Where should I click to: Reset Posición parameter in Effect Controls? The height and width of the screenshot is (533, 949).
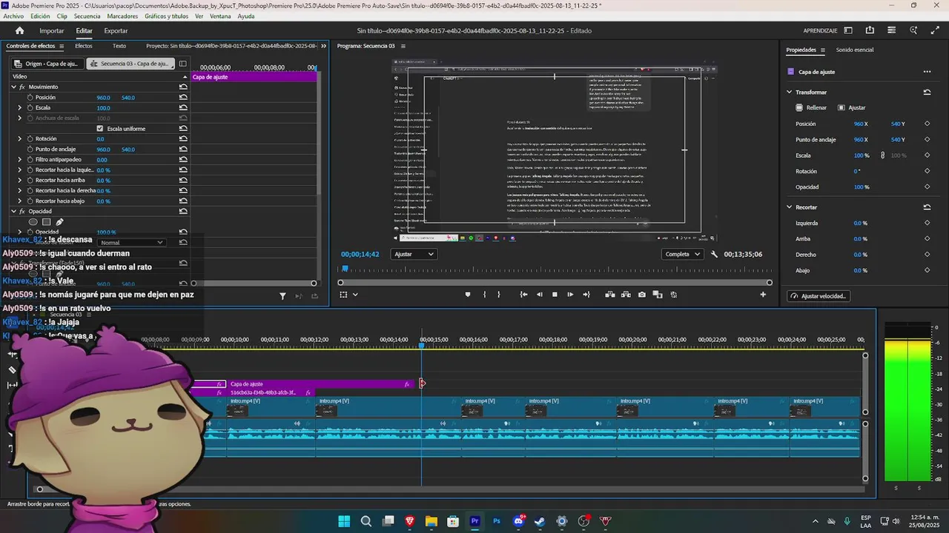[183, 97]
